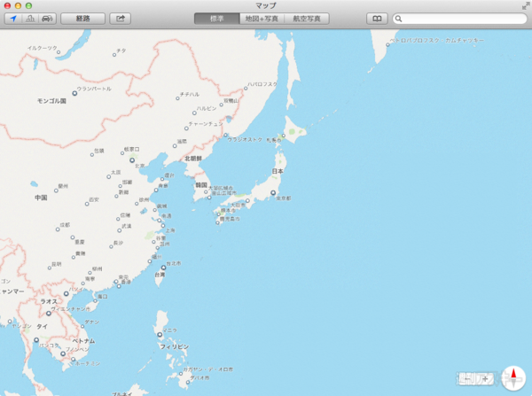Select the プノンペン city marker

[63, 353]
